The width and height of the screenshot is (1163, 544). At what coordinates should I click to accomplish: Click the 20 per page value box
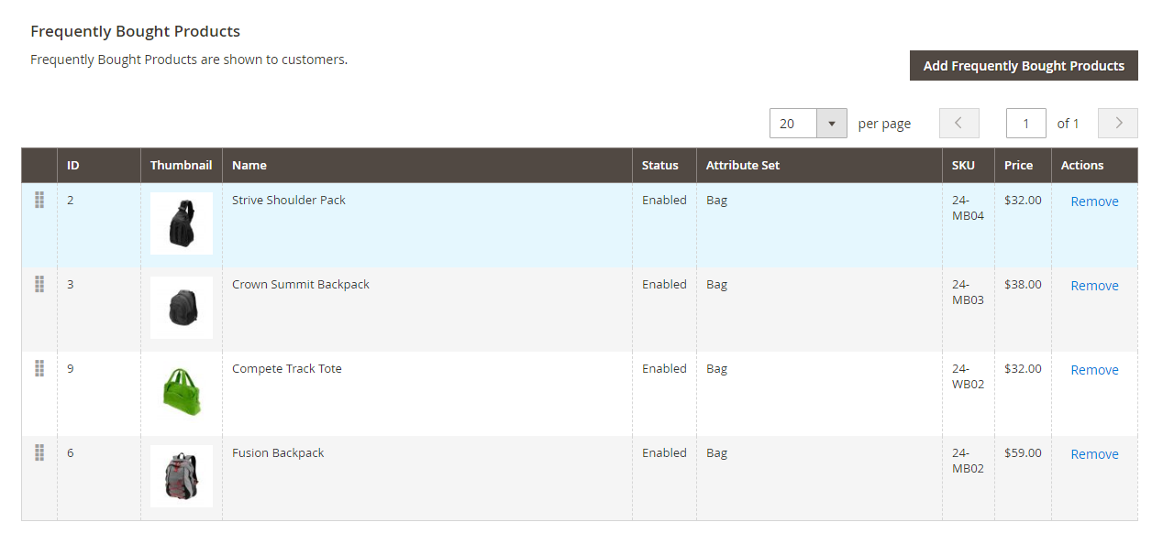click(793, 123)
